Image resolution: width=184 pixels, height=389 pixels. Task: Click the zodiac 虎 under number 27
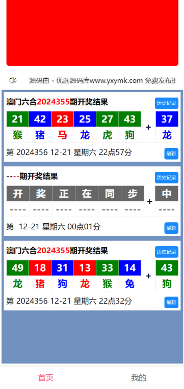107,135
